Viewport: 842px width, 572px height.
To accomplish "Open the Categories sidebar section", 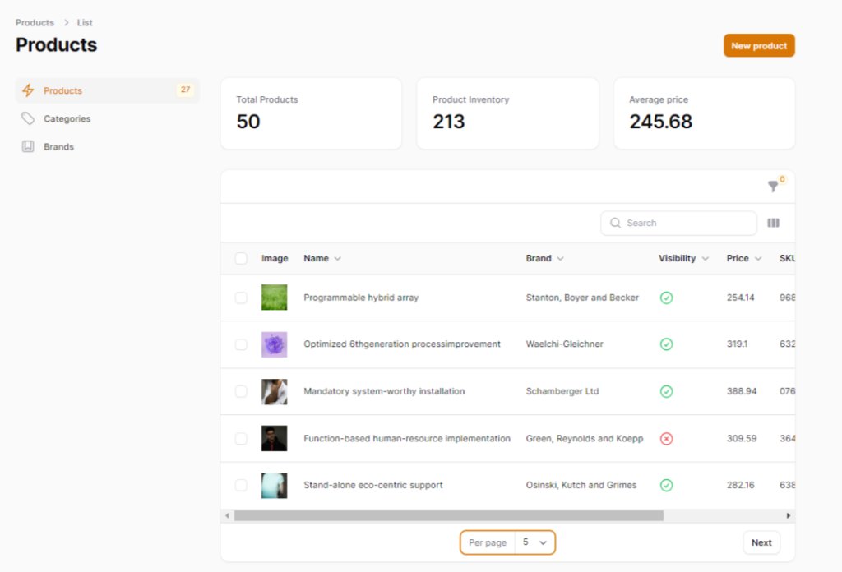I will (108, 118).
